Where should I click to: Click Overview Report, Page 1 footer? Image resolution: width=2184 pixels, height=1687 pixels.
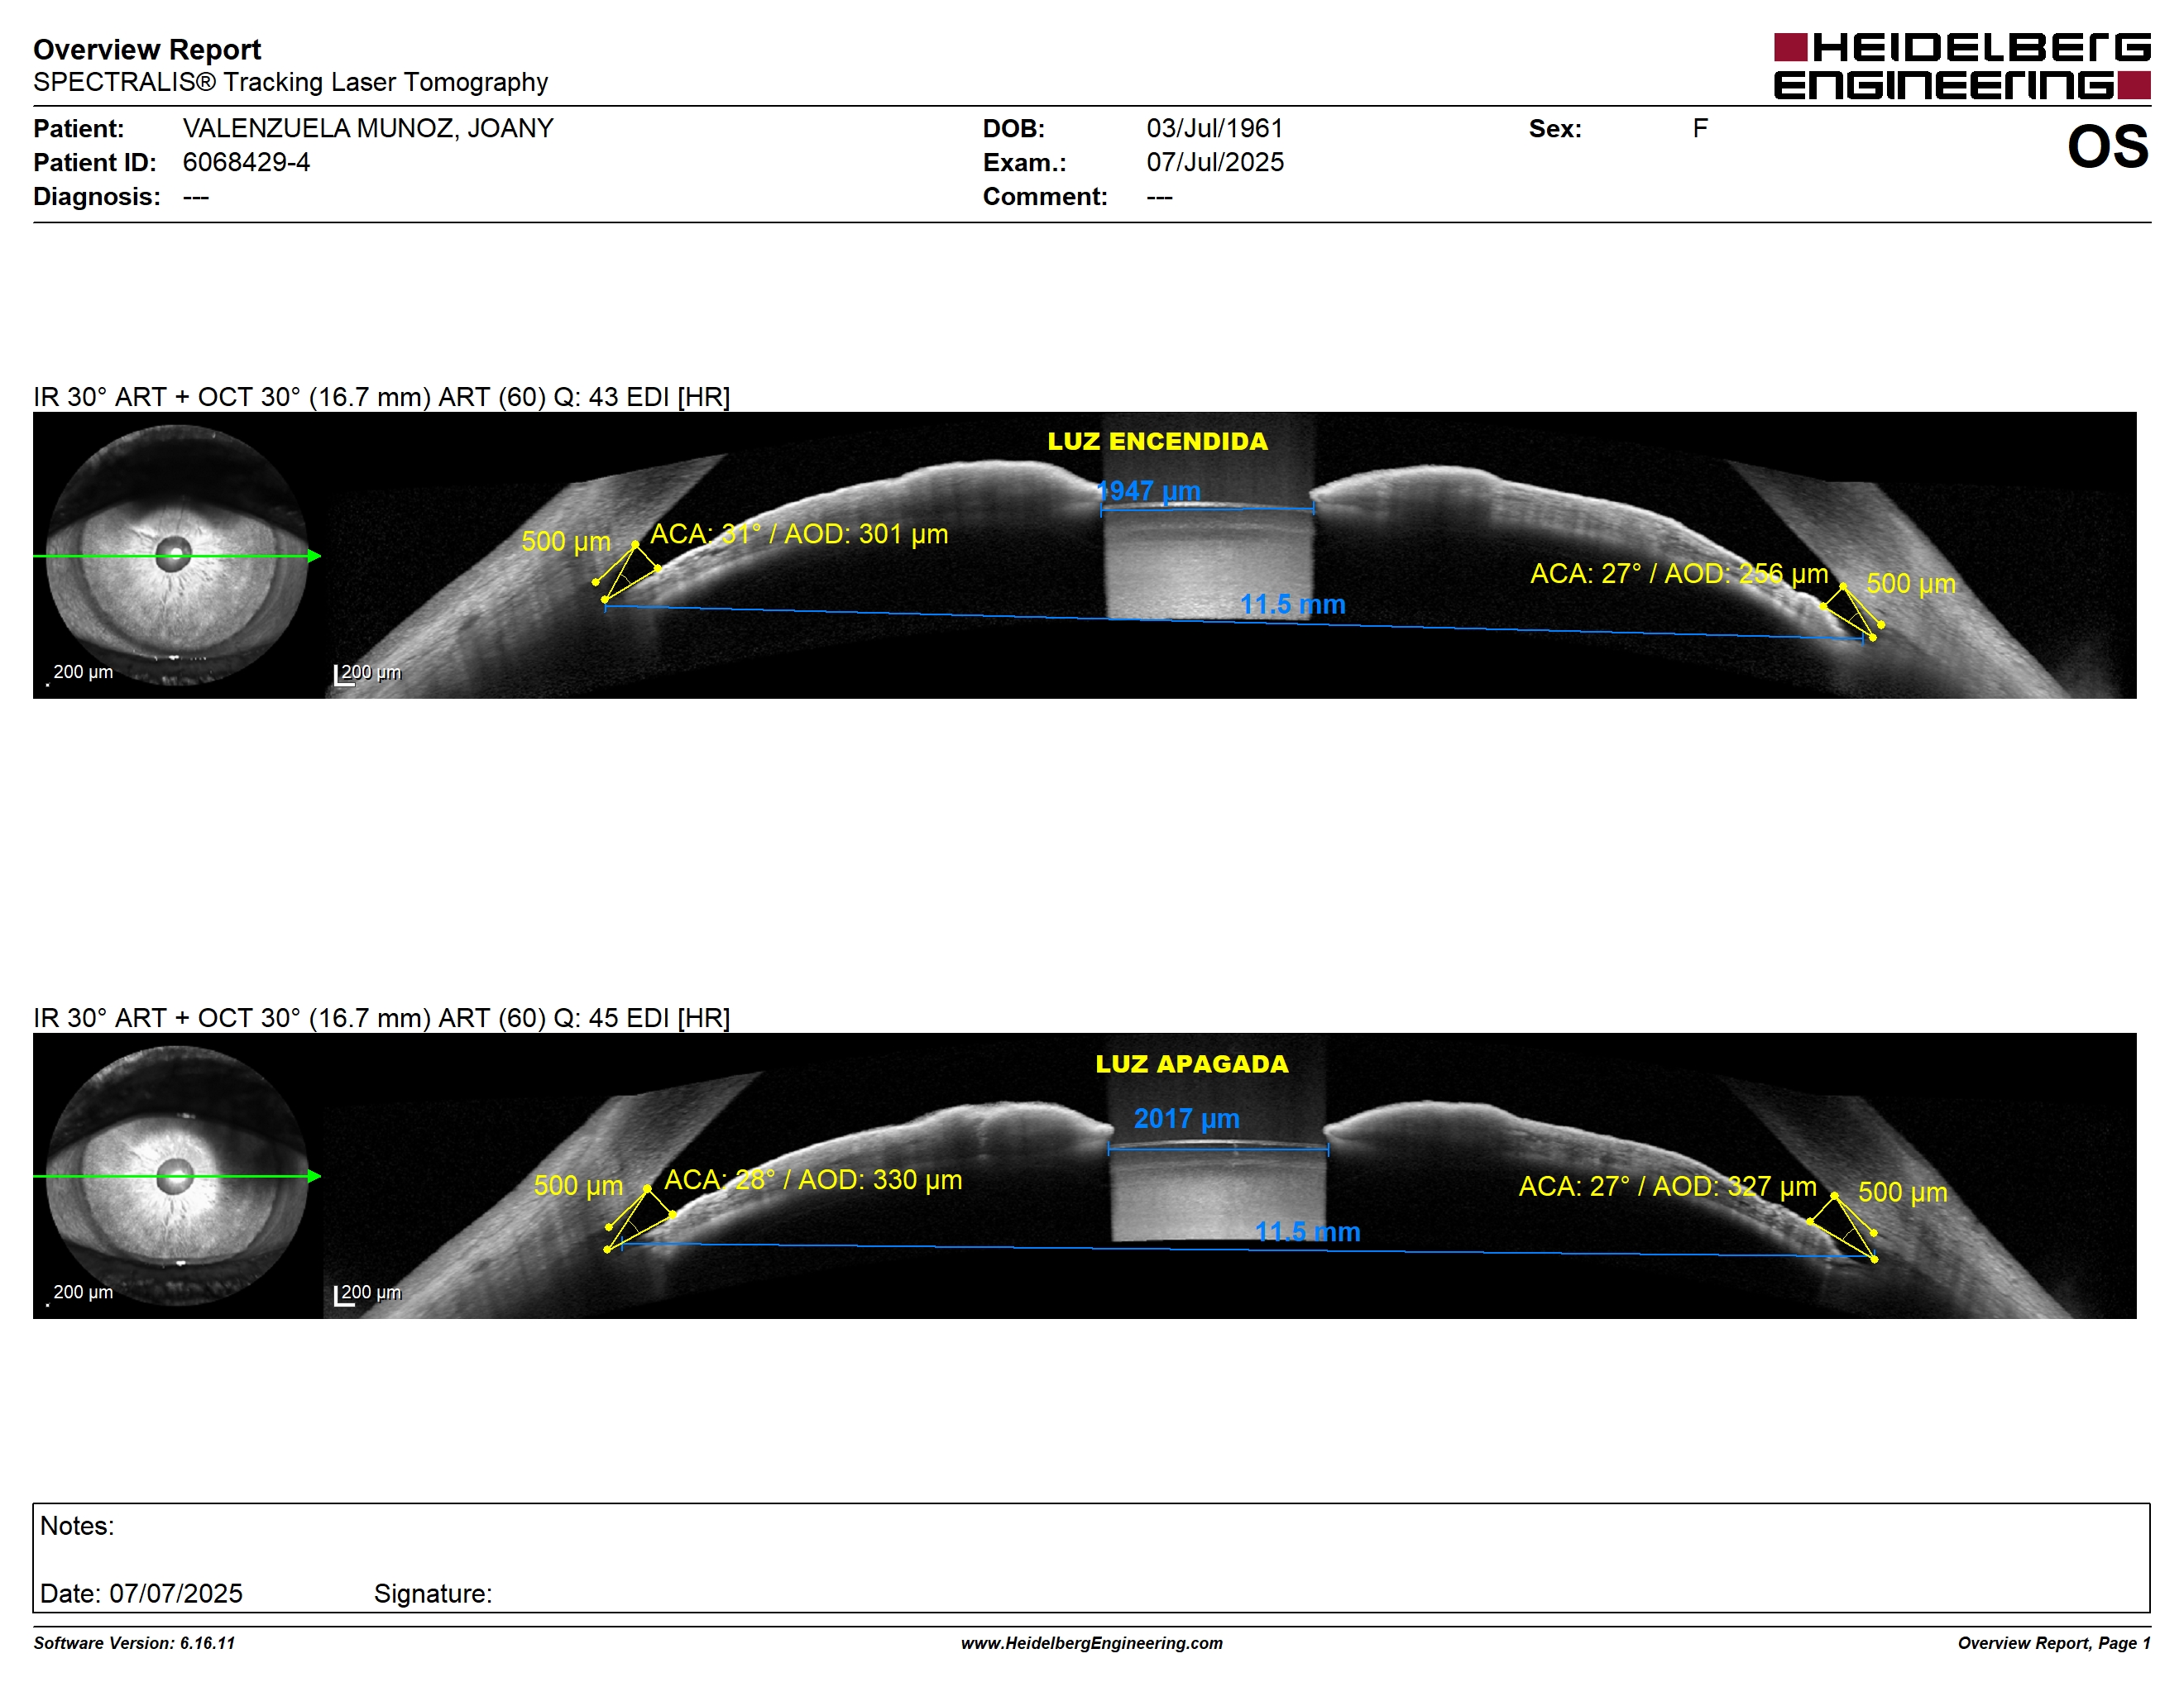[2053, 1642]
